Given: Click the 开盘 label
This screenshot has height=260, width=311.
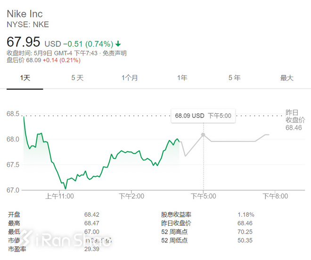Looking at the screenshot, I should [14, 215].
